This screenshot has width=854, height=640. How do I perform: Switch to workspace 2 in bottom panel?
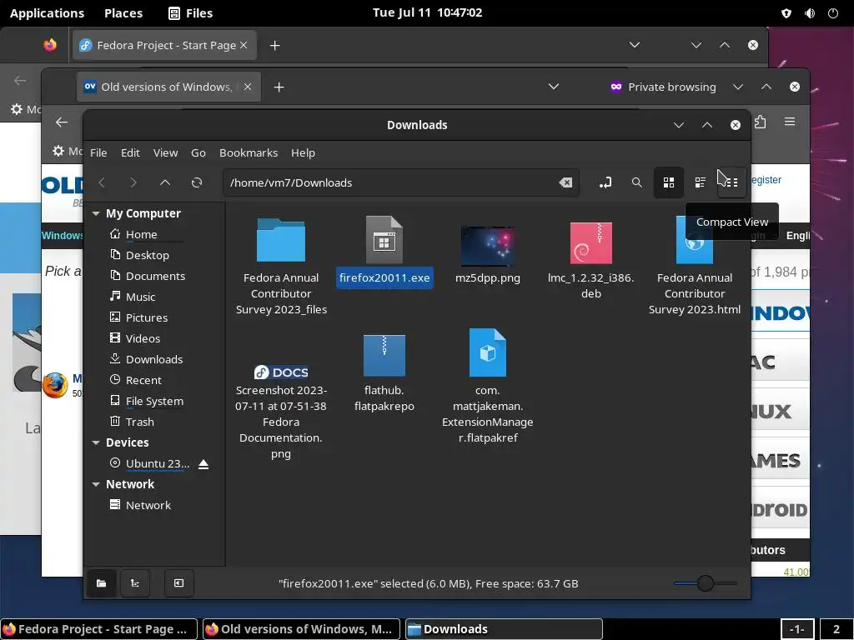[x=836, y=629]
